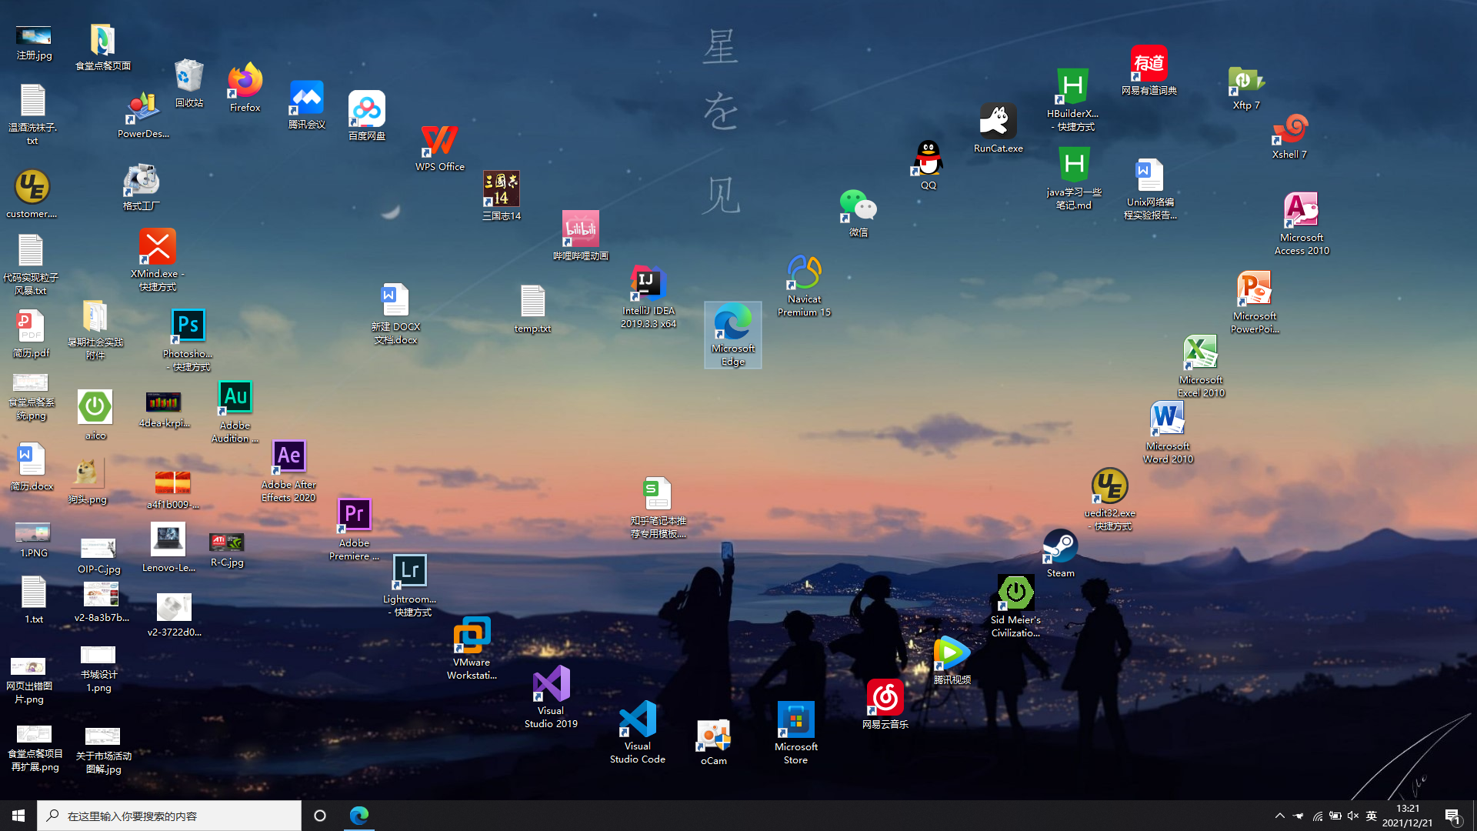Click the RunCat.exe icon
This screenshot has width=1477, height=831.
coord(999,128)
